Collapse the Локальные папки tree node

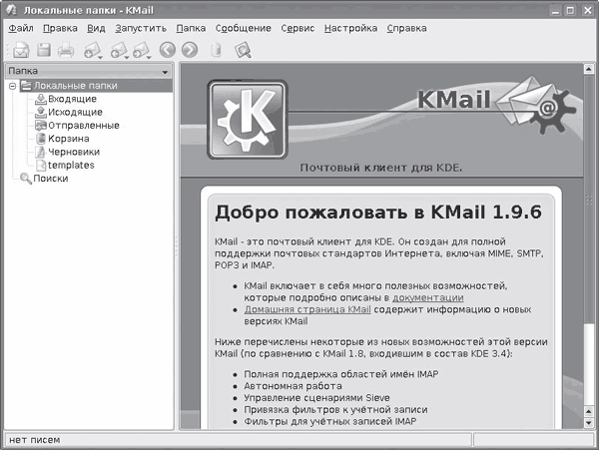(13, 87)
